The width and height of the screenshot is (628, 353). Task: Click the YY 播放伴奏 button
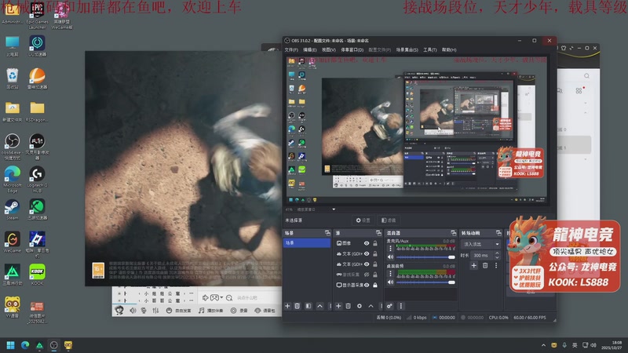click(x=211, y=310)
